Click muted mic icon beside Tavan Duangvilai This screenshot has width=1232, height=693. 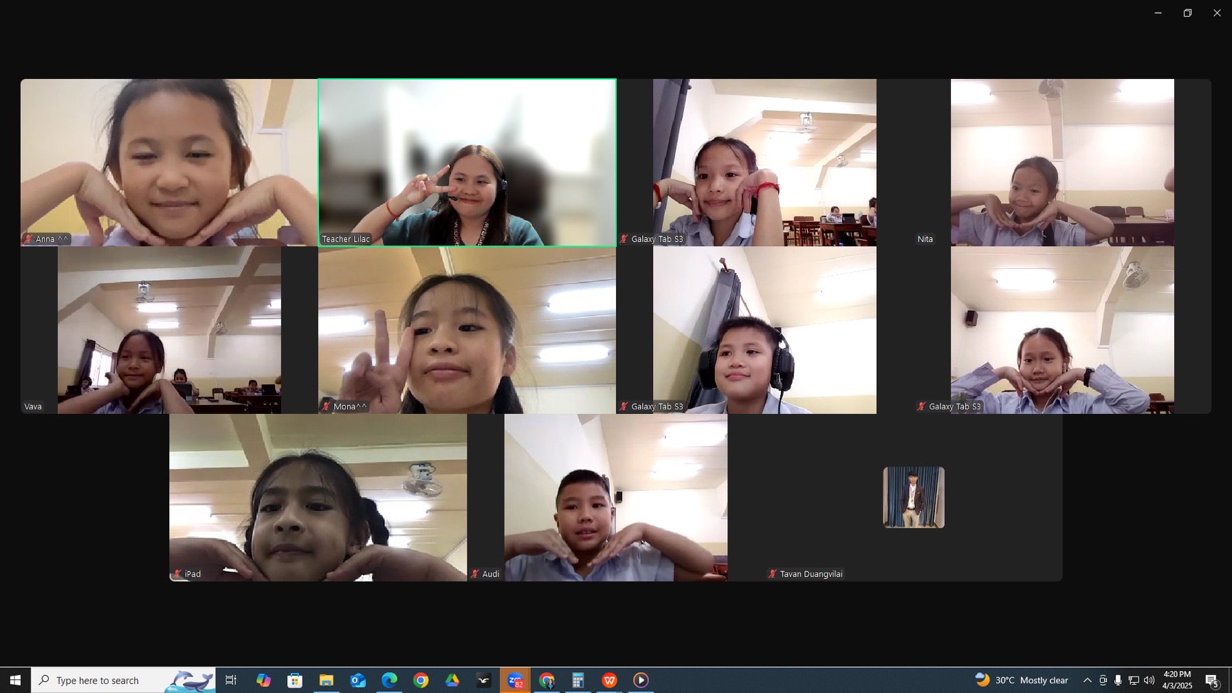(x=773, y=574)
